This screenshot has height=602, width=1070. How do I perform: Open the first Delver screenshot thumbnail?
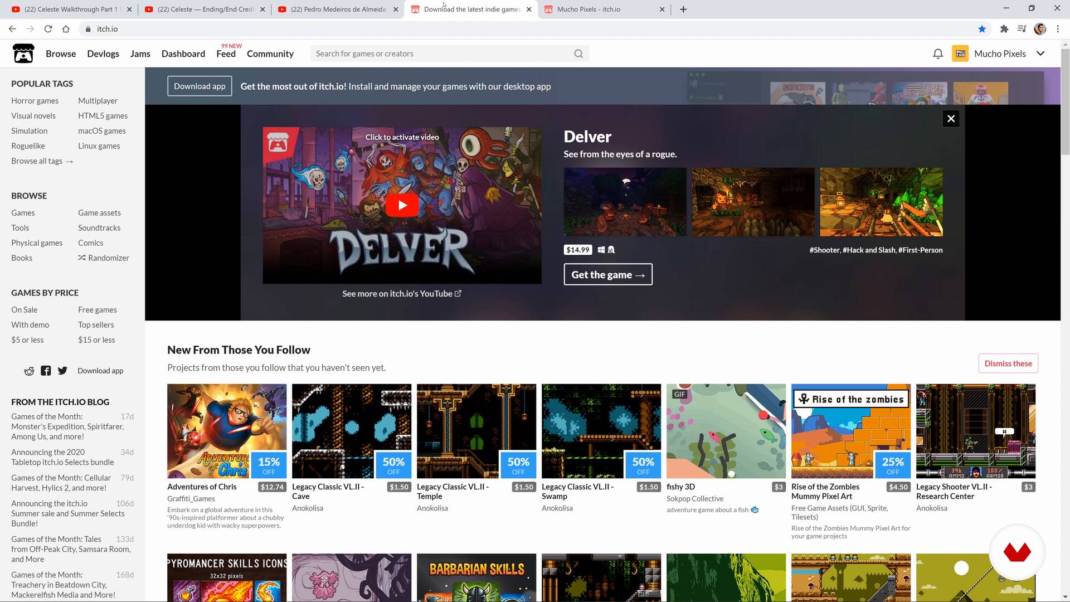pos(625,202)
